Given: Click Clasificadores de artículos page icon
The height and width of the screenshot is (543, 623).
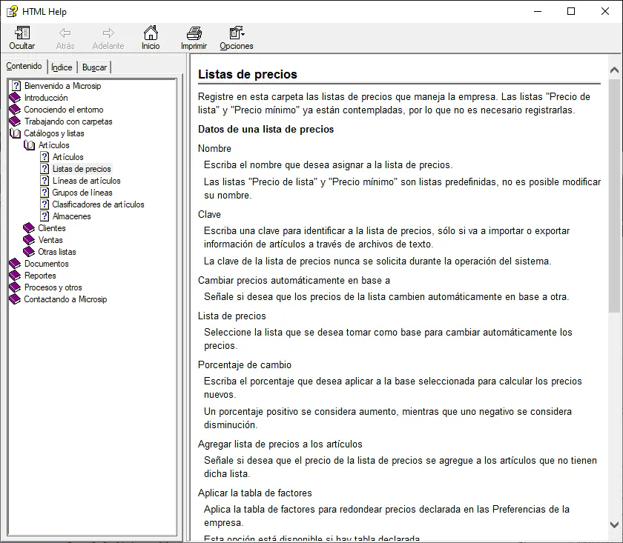Looking at the screenshot, I should coord(45,204).
